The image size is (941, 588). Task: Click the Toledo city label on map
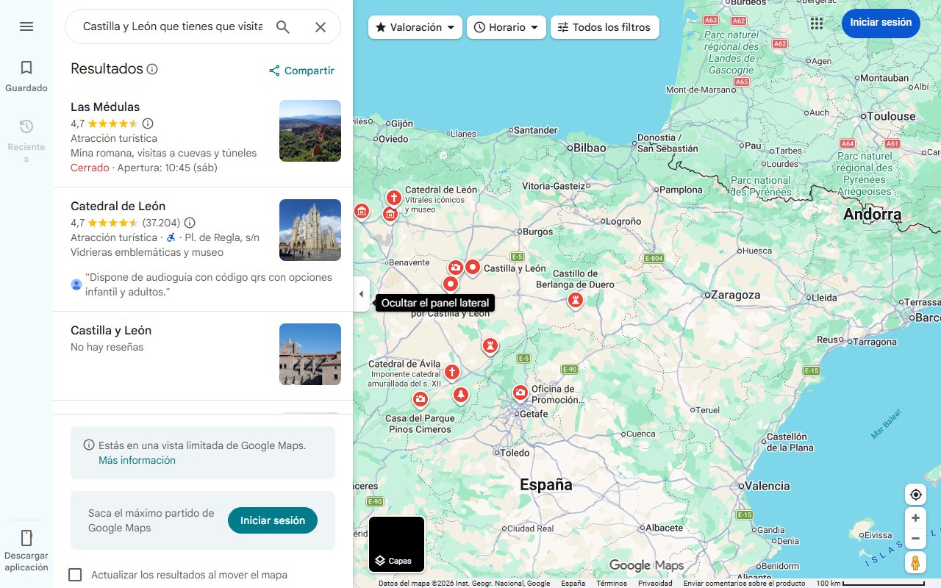pyautogui.click(x=515, y=453)
